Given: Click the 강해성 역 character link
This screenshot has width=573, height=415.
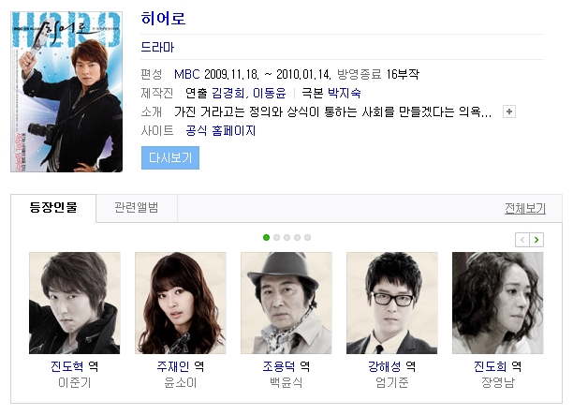Looking at the screenshot, I should point(391,366).
